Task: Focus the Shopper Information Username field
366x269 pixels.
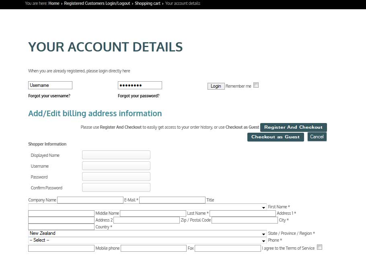Action: click(x=116, y=166)
